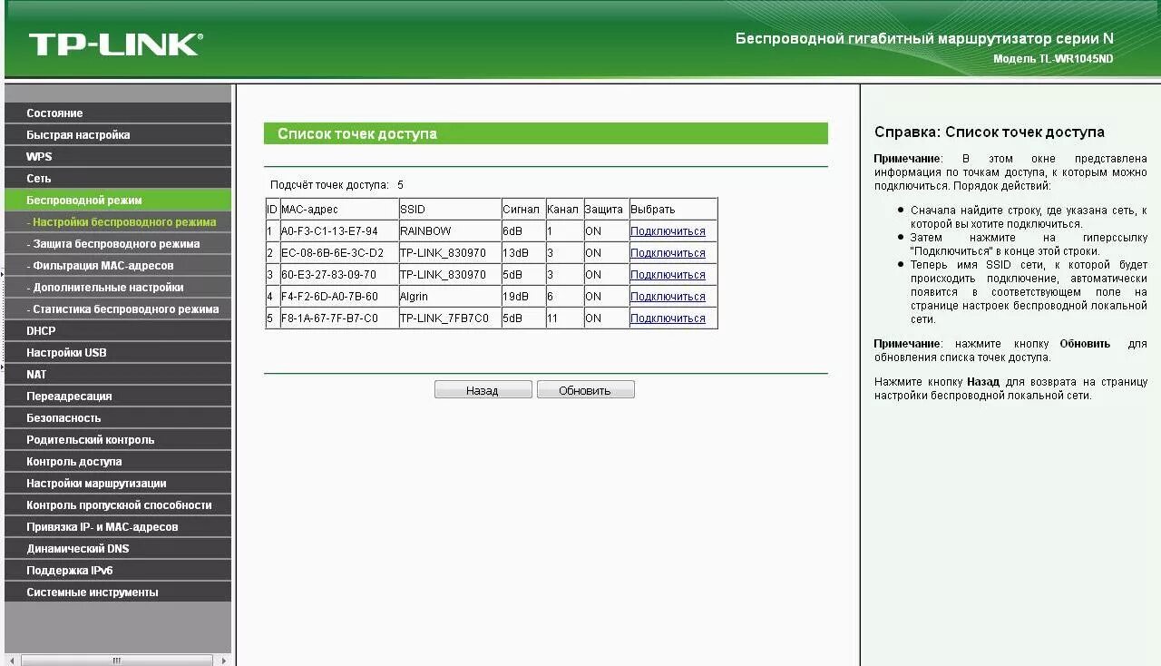This screenshot has width=1161, height=666.
Task: Click the sidebar scrollbar left arrow
Action: pos(10,661)
